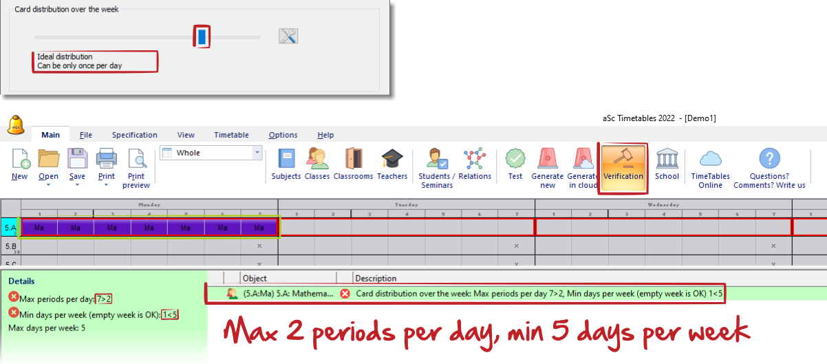Click Questions? Comments? Write us button

coord(769,169)
